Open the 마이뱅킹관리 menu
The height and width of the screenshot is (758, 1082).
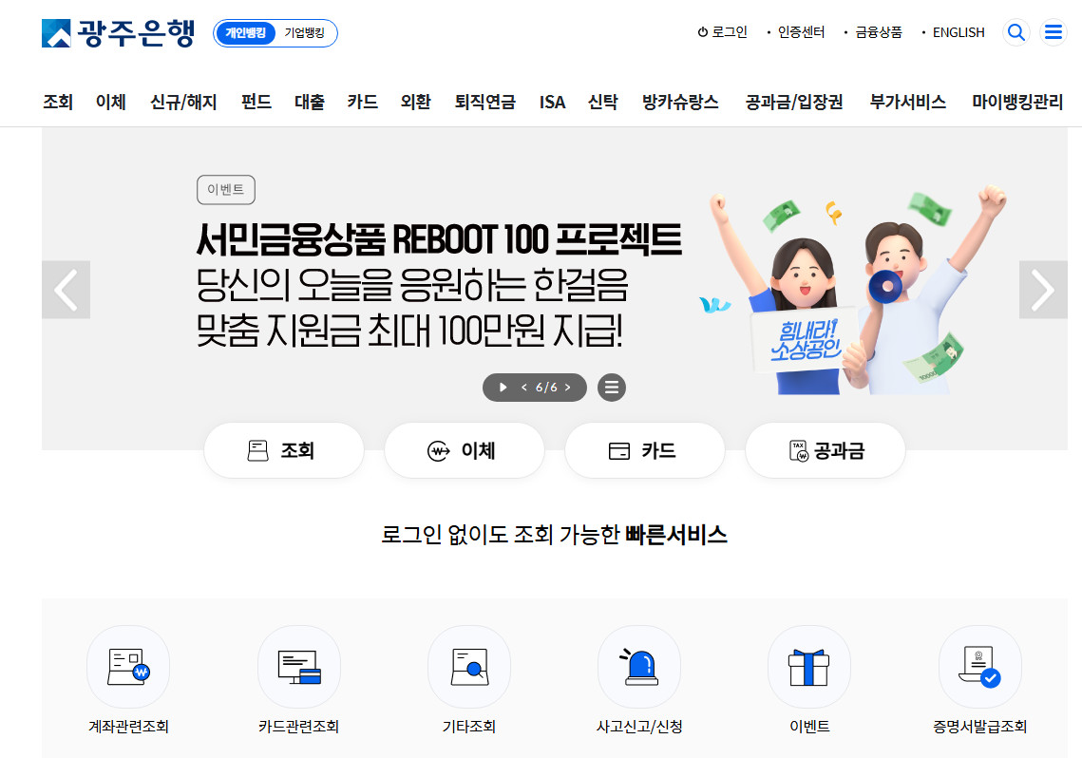point(1017,102)
